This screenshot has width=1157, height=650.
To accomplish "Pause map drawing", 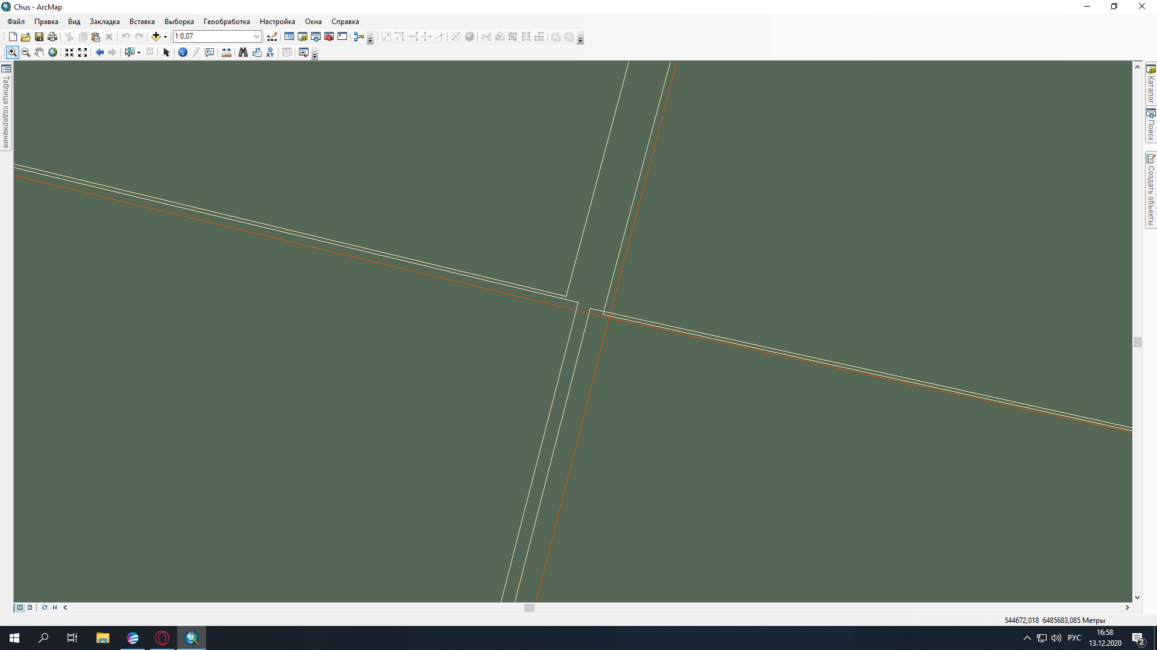I will point(54,607).
